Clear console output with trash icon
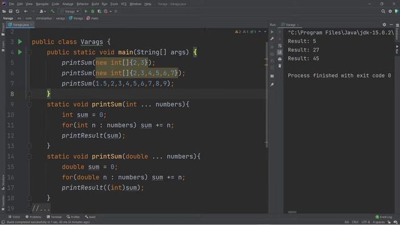This screenshot has width=400, height=225. [280, 66]
